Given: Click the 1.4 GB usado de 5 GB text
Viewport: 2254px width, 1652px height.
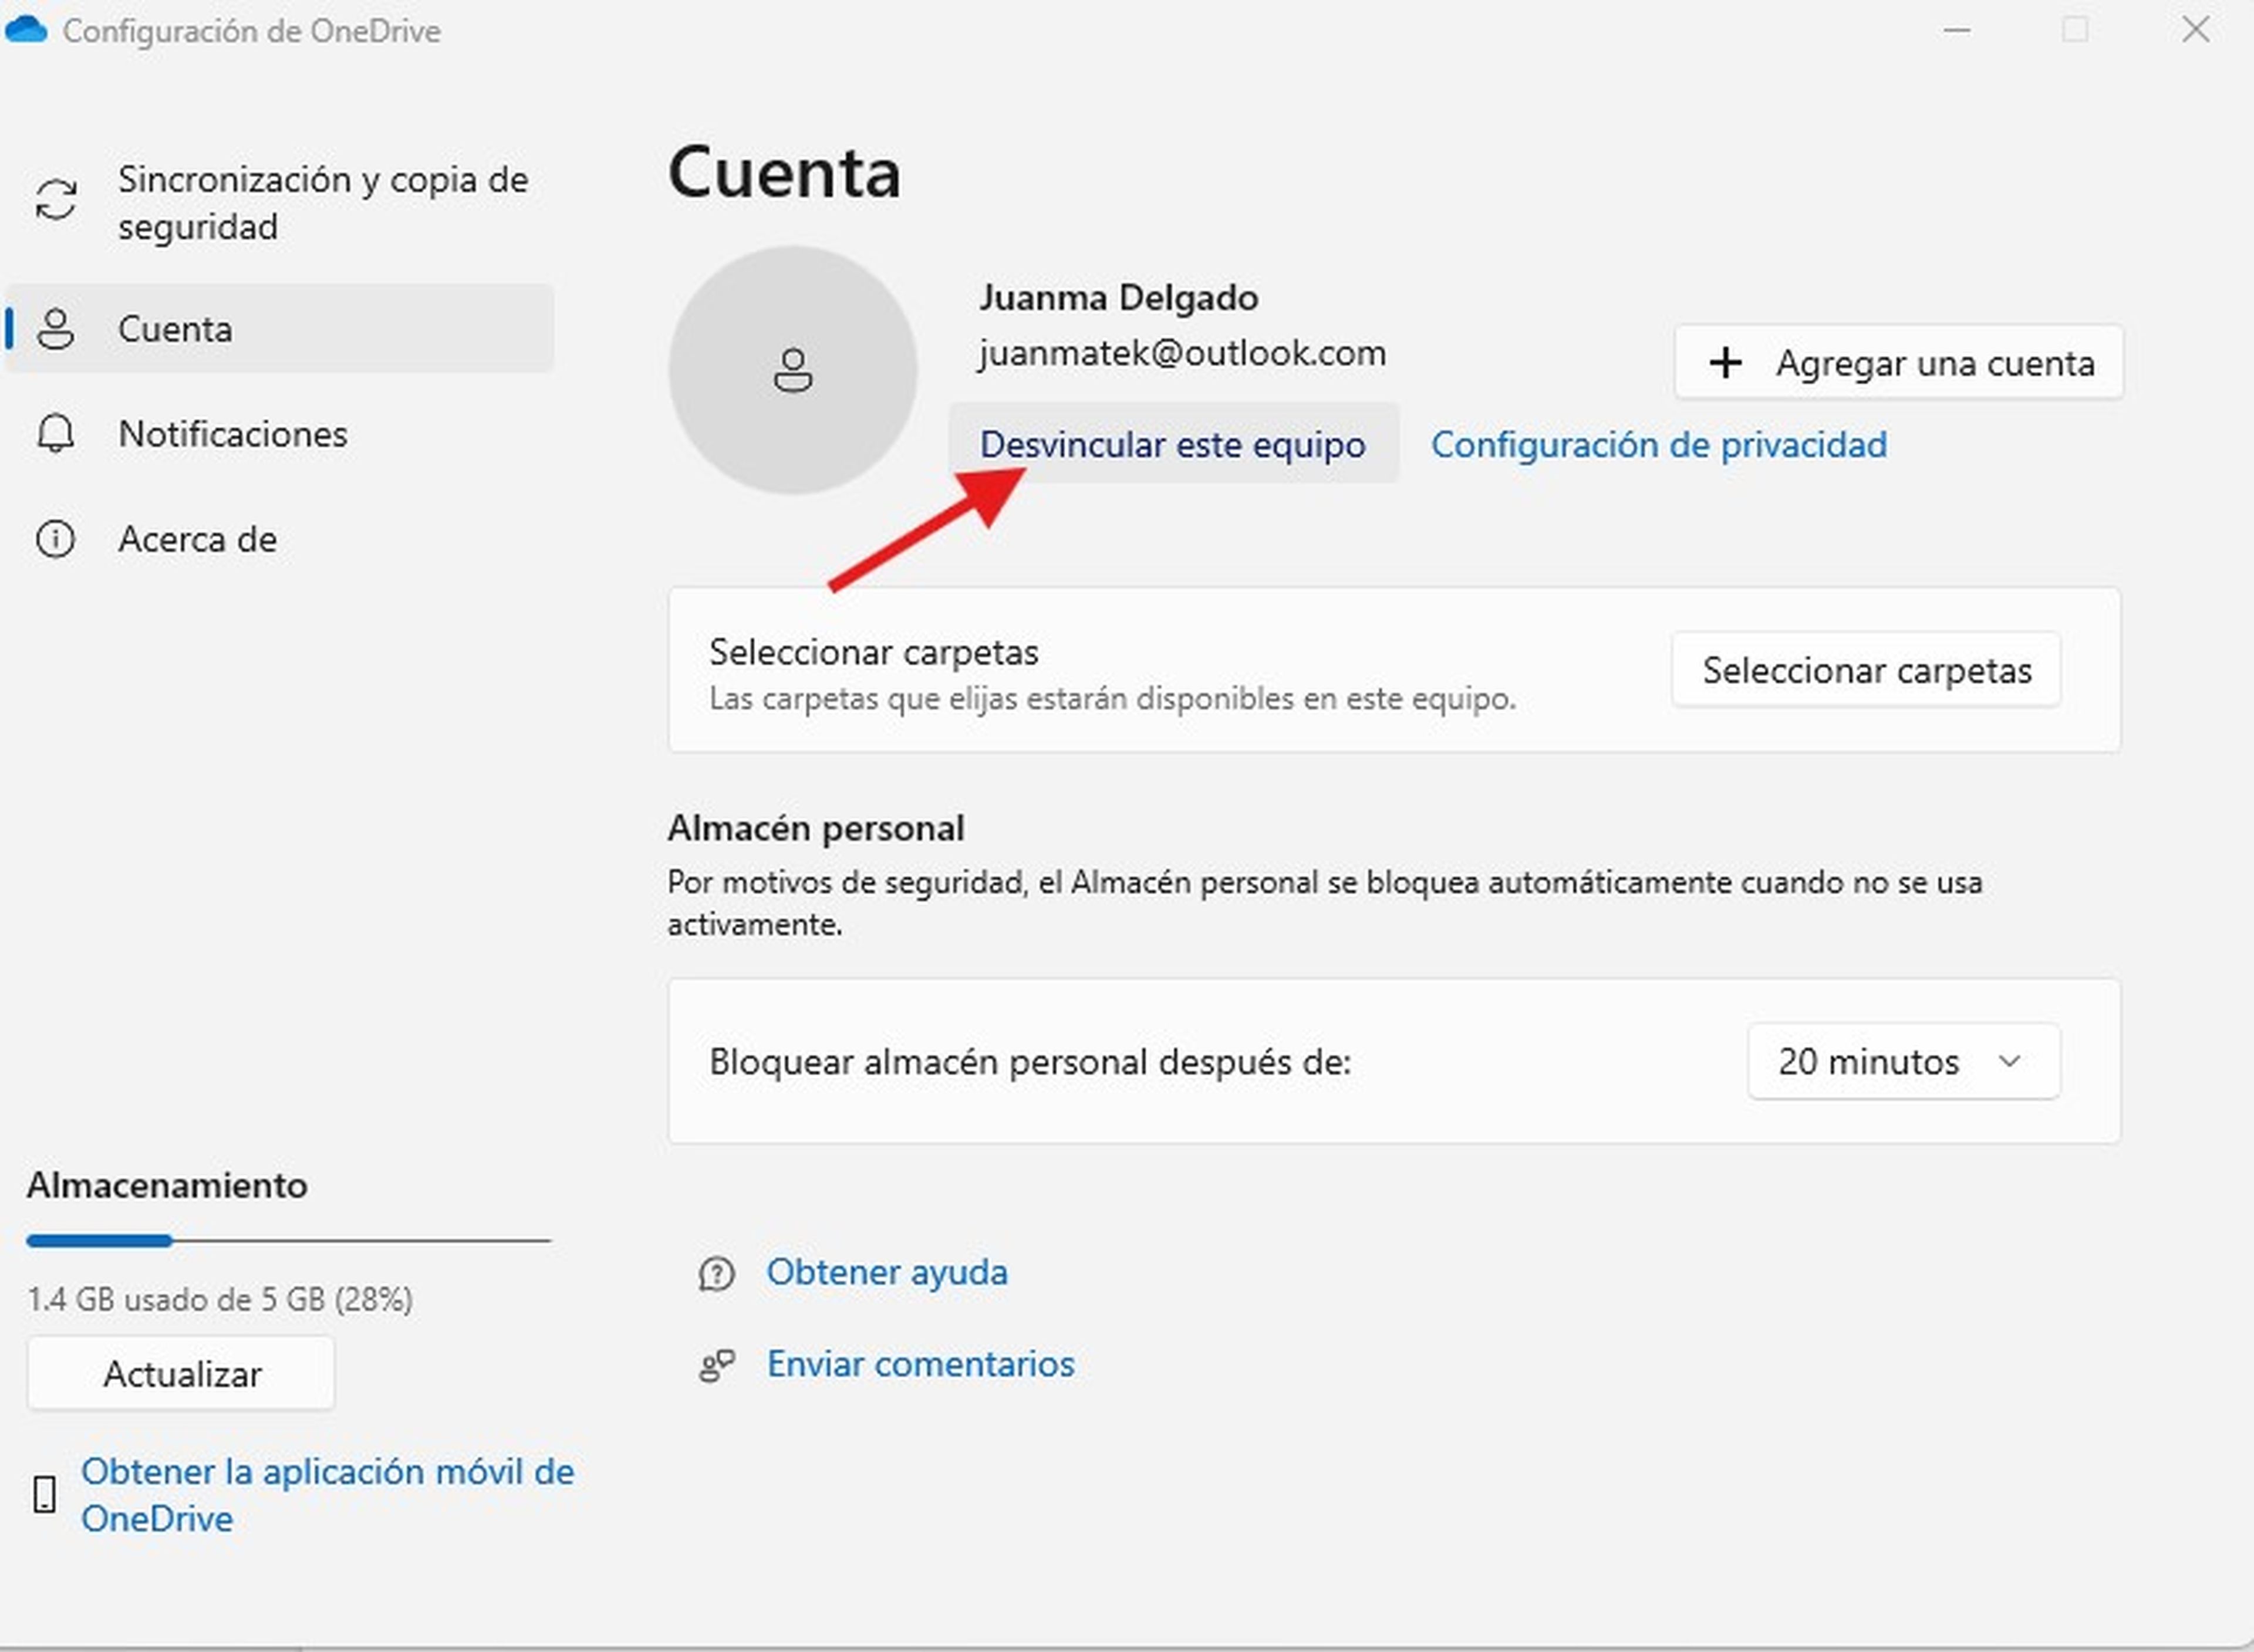Looking at the screenshot, I should tap(220, 1299).
